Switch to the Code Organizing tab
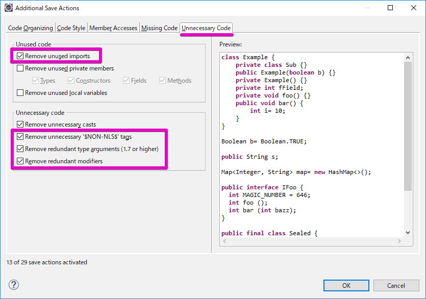Viewport: 426px width, 299px height. pyautogui.click(x=31, y=28)
